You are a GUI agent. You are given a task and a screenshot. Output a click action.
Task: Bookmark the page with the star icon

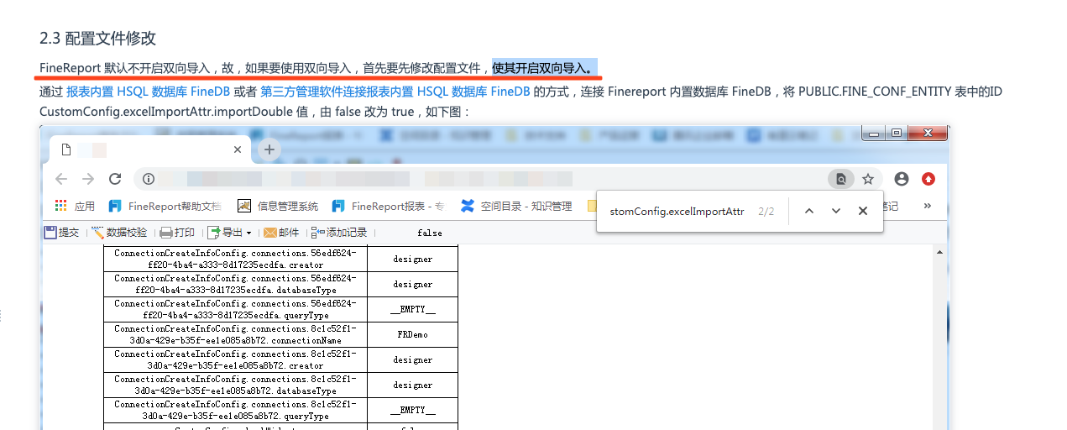point(868,179)
